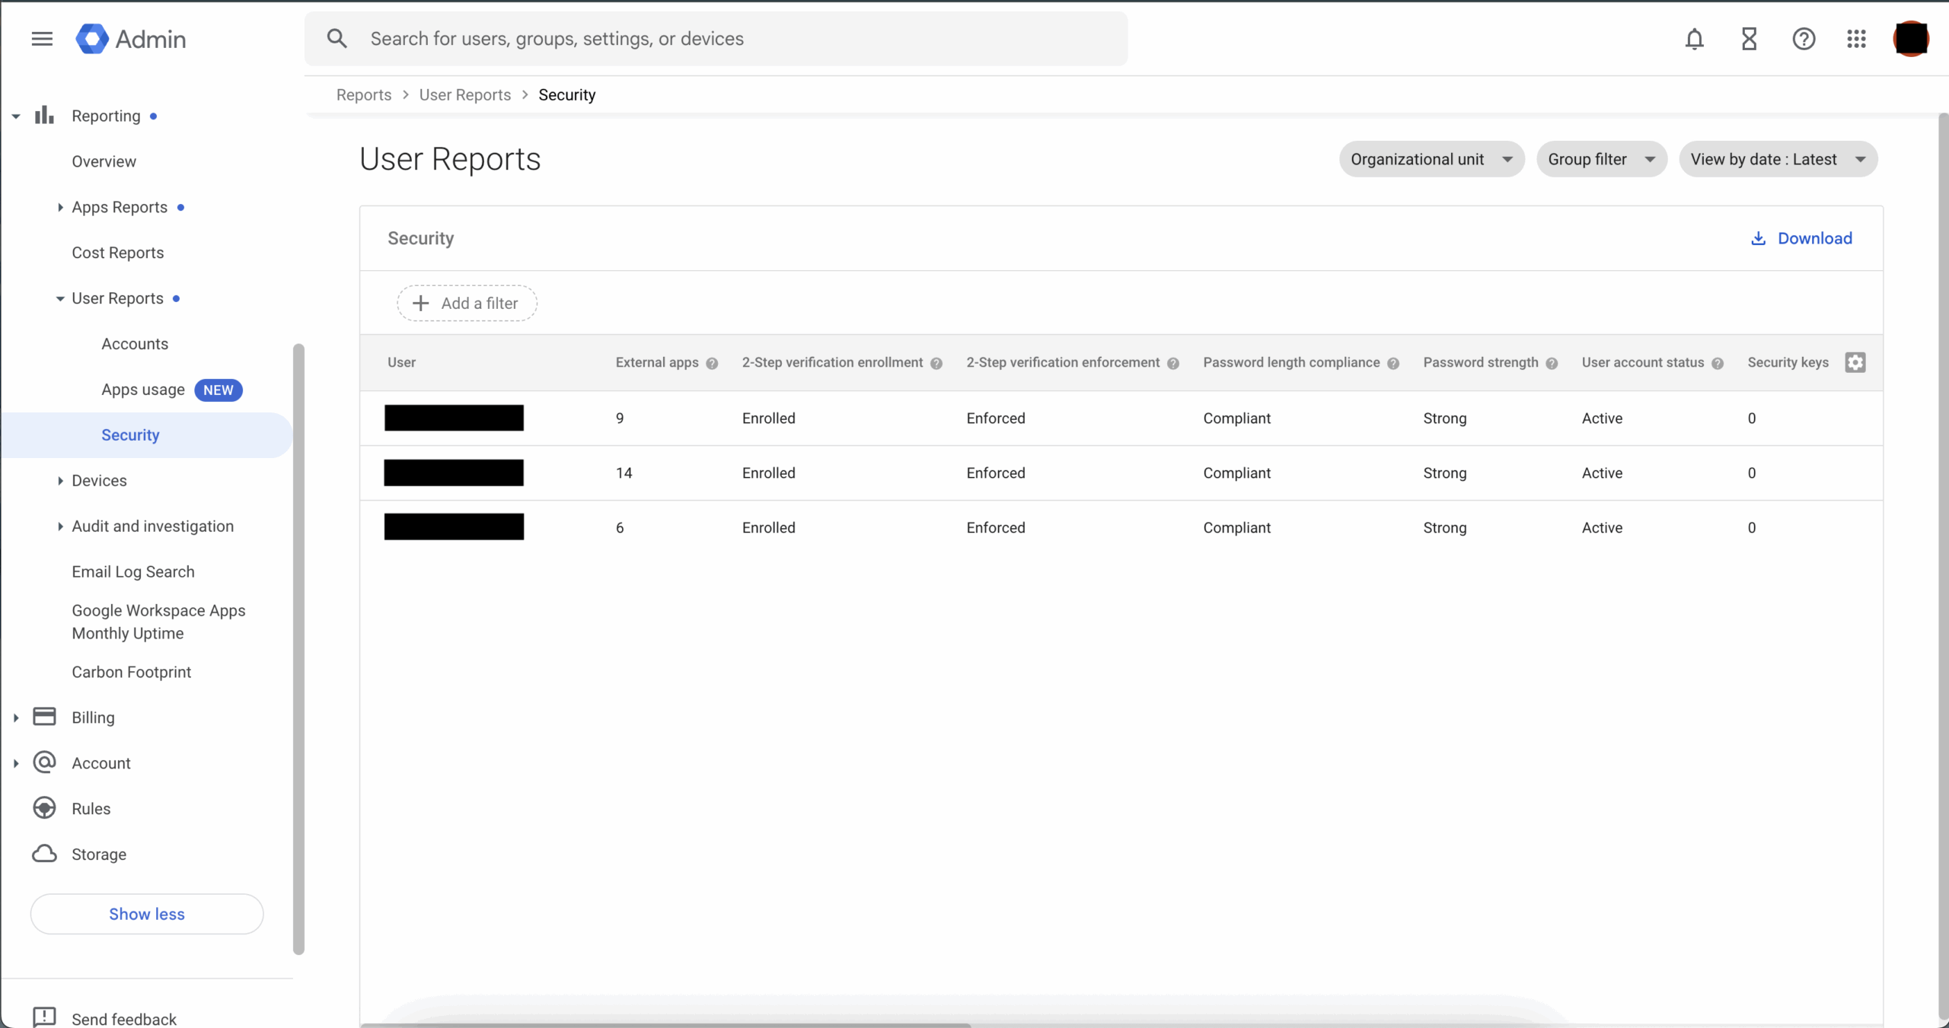Open Carbon Footprint report
Image resolution: width=1949 pixels, height=1028 pixels.
click(132, 672)
